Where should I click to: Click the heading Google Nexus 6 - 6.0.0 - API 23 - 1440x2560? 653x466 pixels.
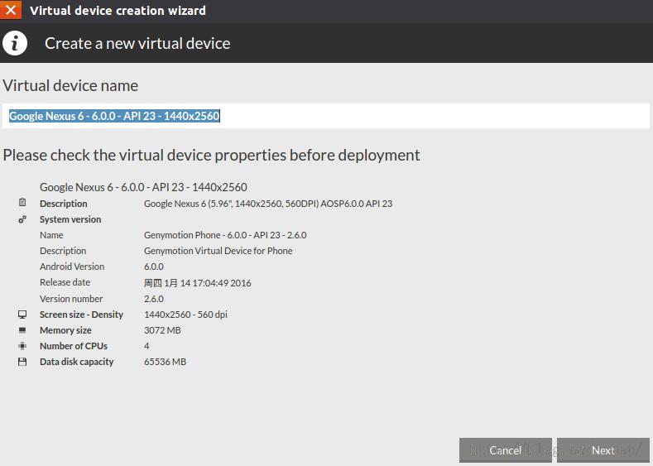pyautogui.click(x=143, y=187)
